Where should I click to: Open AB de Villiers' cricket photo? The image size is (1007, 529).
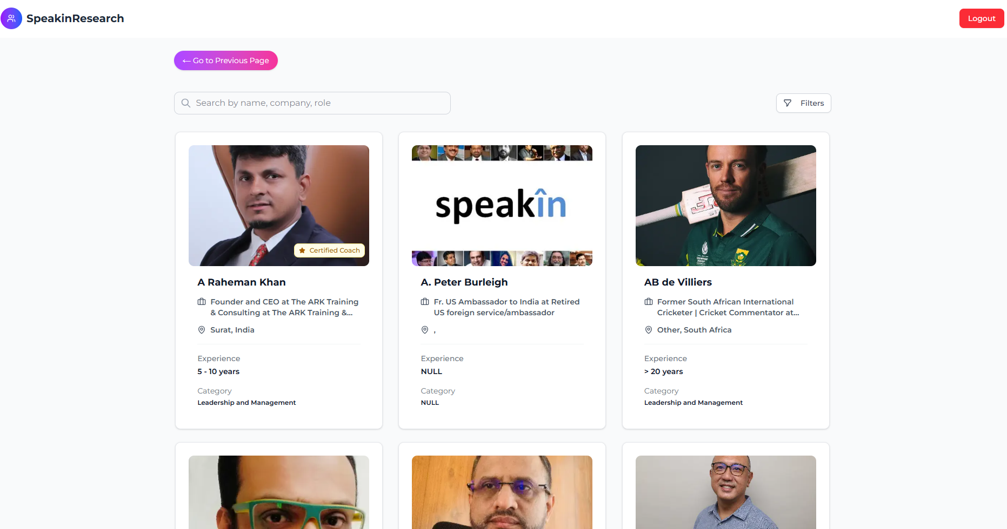(x=726, y=206)
